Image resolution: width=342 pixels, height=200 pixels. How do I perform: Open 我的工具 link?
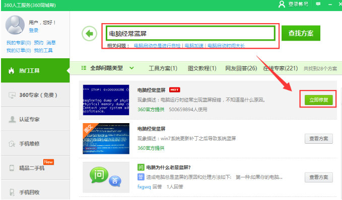(43, 50)
